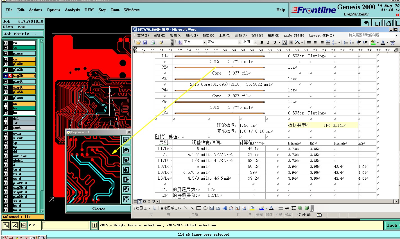400x239 pixels.
Task: Open the Actions menu in Genesis
Action: [x=35, y=10]
